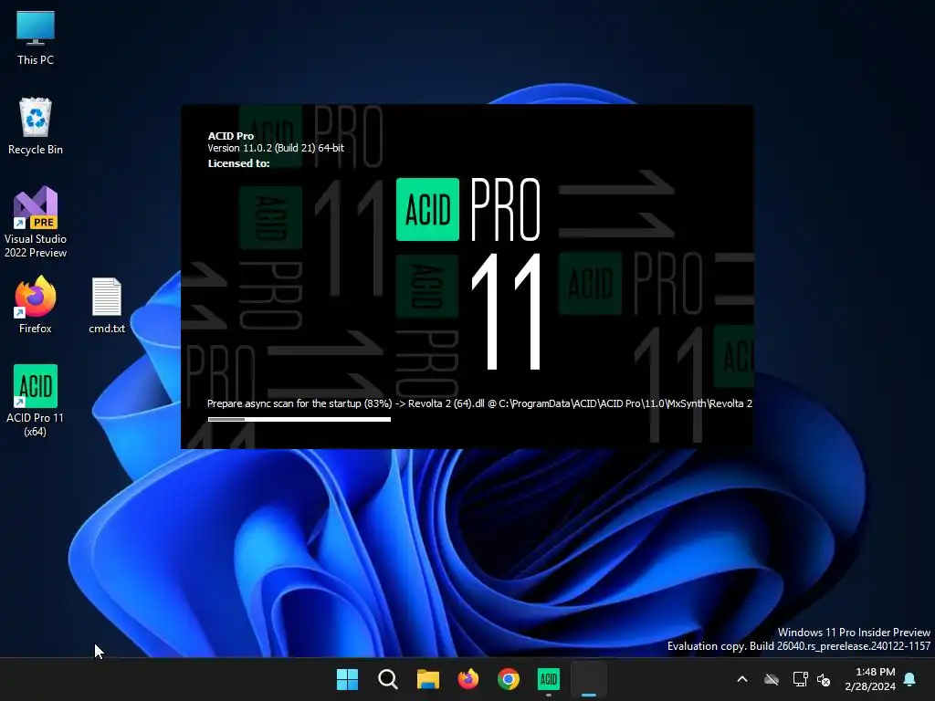
Task: Open the muted volume tray icon
Action: [825, 679]
